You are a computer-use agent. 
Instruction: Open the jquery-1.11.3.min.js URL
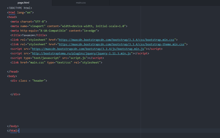point(81,53)
